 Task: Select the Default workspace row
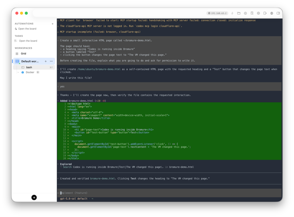(x=34, y=61)
